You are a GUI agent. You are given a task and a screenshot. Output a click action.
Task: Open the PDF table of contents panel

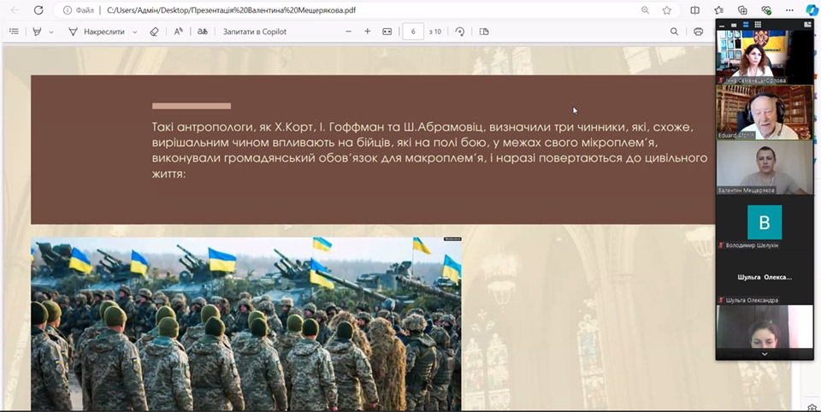pyautogui.click(x=14, y=32)
